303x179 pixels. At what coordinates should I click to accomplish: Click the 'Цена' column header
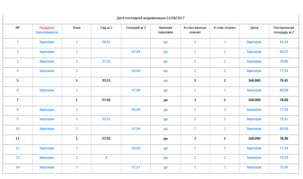(254, 28)
